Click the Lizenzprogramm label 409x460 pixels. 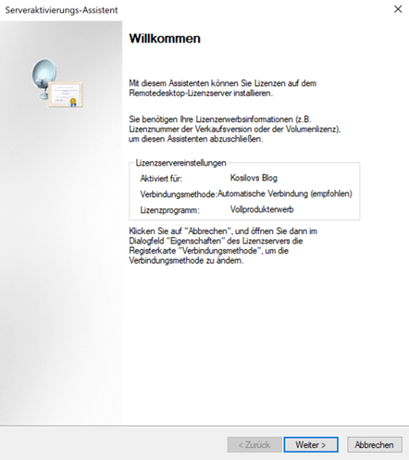coord(169,210)
